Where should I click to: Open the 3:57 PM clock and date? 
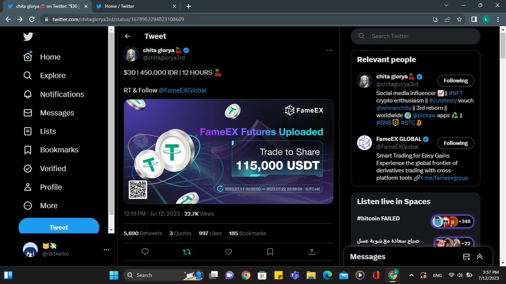pyautogui.click(x=488, y=275)
